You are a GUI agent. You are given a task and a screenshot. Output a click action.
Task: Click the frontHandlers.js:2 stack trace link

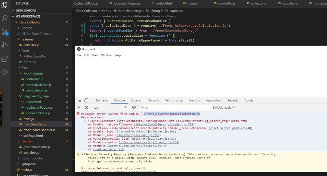click(x=108, y=149)
